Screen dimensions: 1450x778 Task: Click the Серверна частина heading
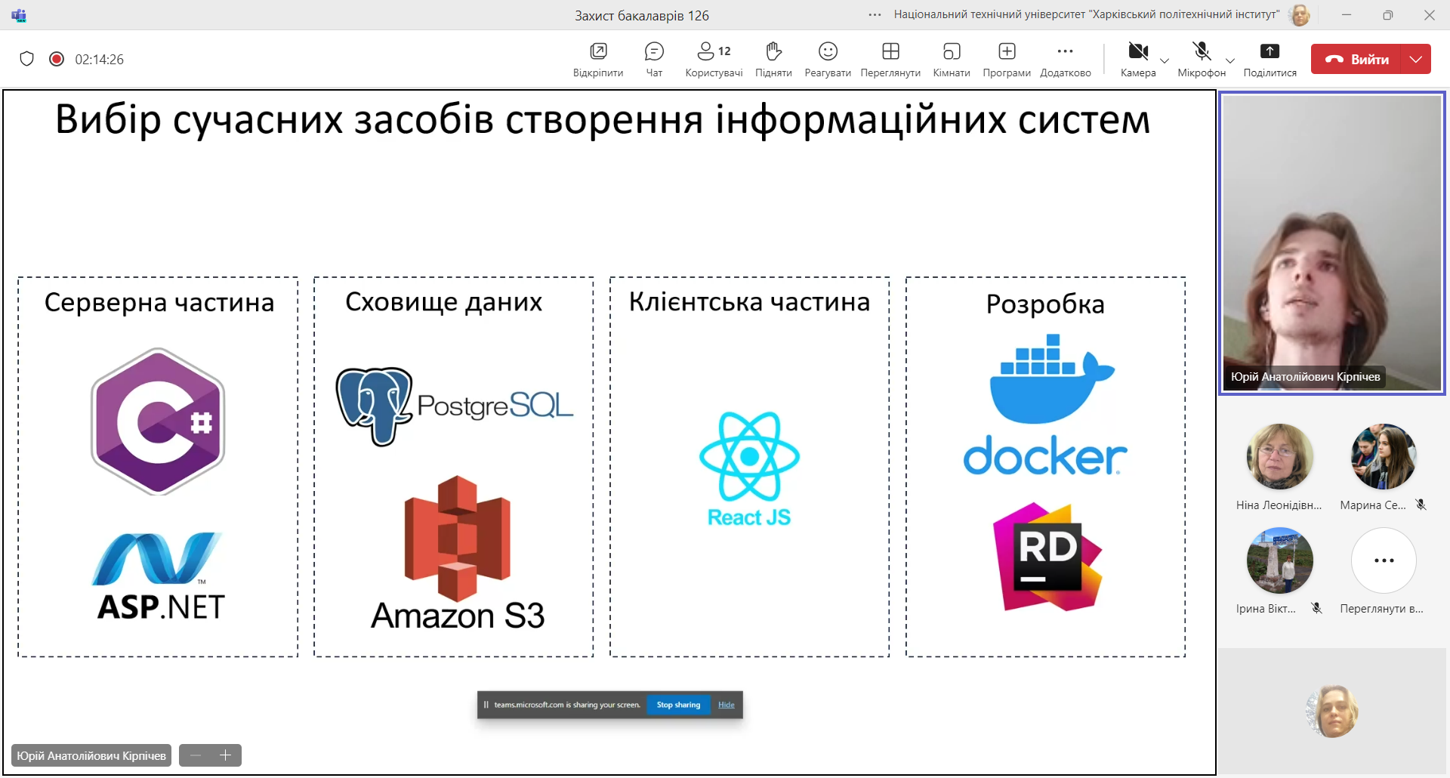click(x=159, y=302)
